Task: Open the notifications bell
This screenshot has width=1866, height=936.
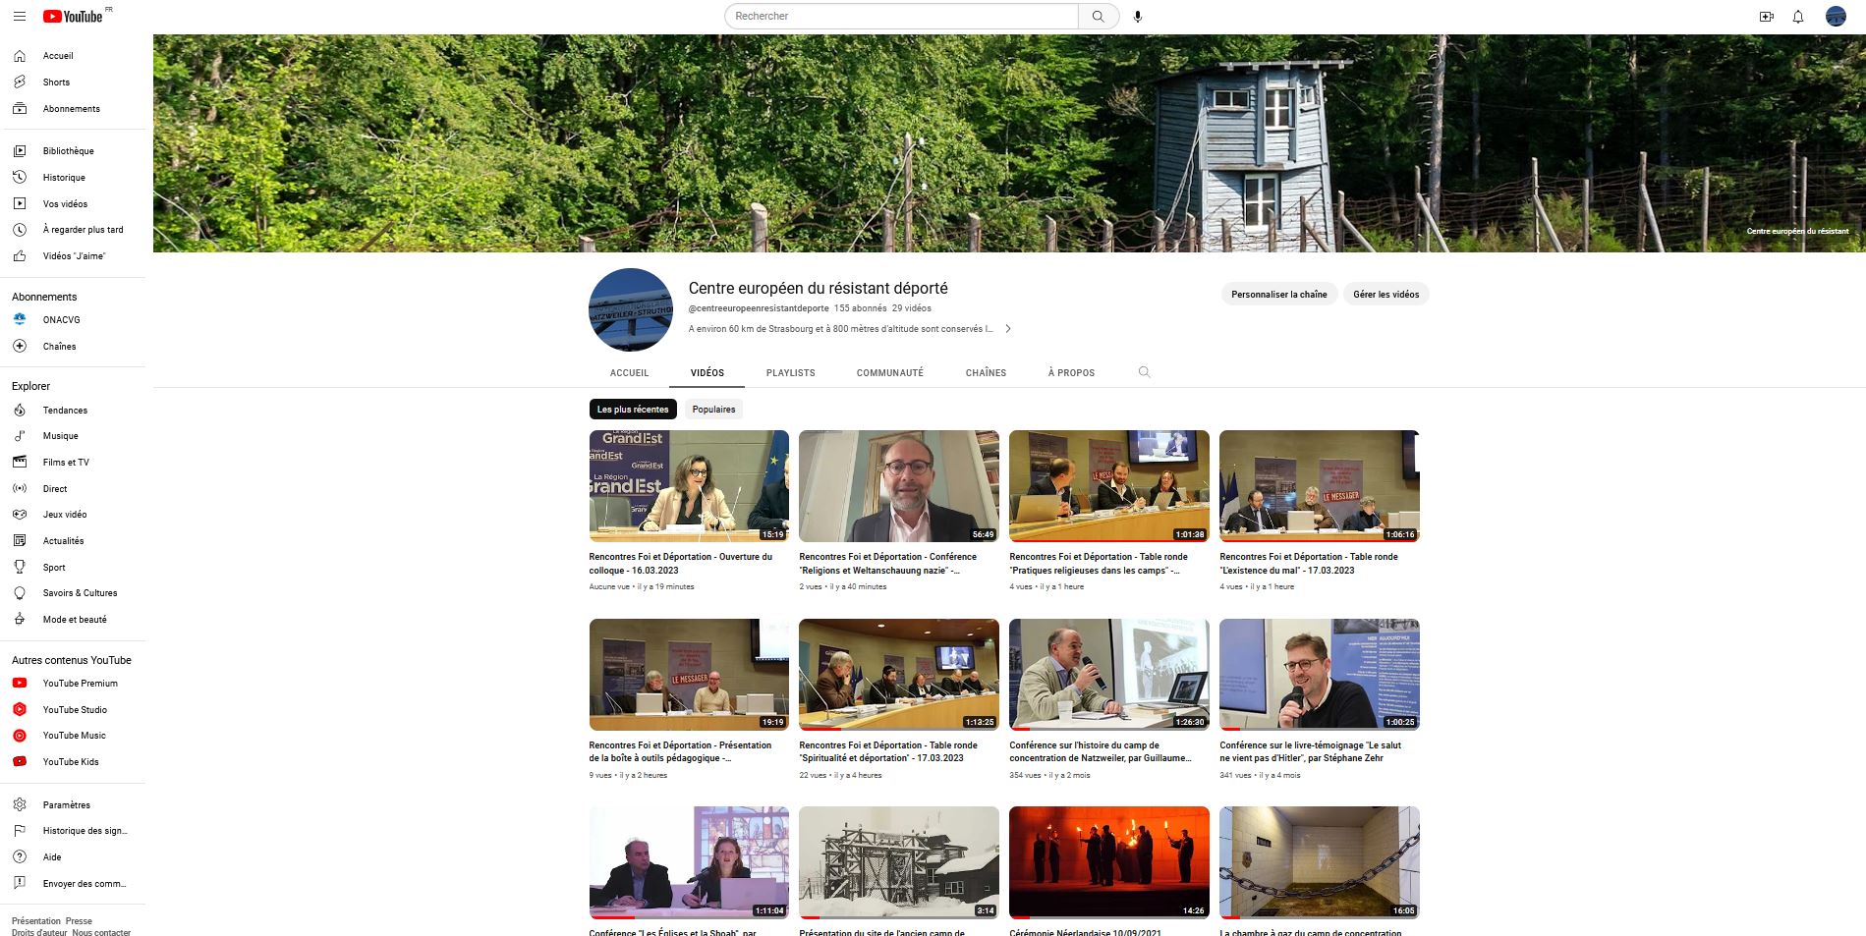Action: pyautogui.click(x=1797, y=17)
